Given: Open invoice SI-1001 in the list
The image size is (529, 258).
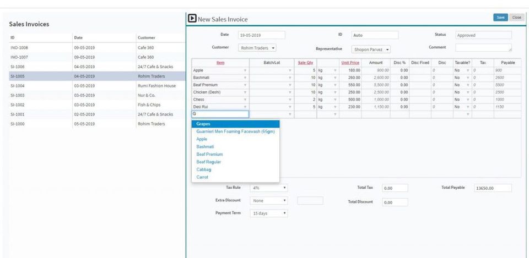Looking at the screenshot, I should pyautogui.click(x=97, y=114).
